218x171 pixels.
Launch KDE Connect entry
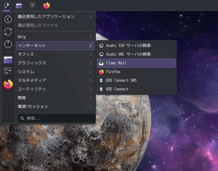[136, 89]
